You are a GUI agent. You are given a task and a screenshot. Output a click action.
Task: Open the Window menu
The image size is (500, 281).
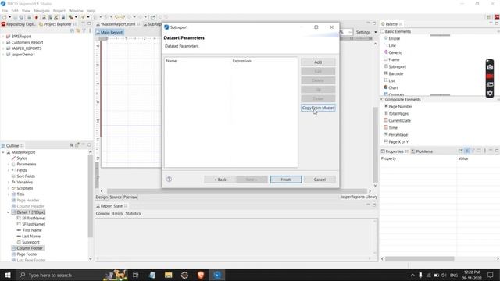coord(76,11)
